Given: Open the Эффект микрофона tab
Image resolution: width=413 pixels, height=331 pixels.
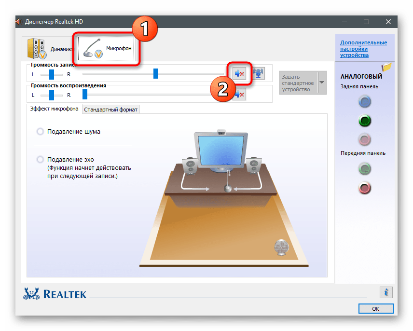Looking at the screenshot, I should pyautogui.click(x=54, y=109).
